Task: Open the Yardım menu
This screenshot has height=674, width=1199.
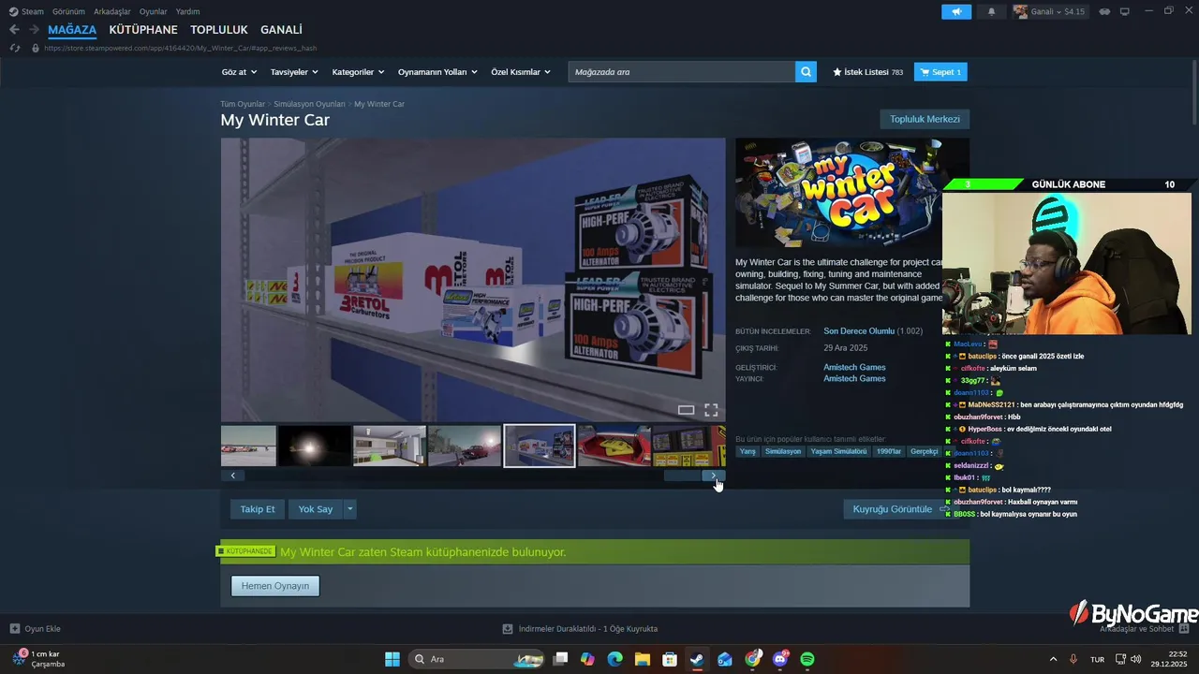Action: 187,11
